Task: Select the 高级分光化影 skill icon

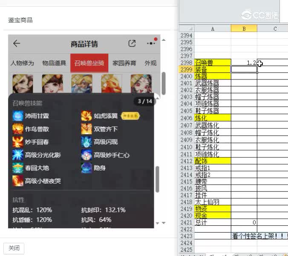Action: click(18, 155)
